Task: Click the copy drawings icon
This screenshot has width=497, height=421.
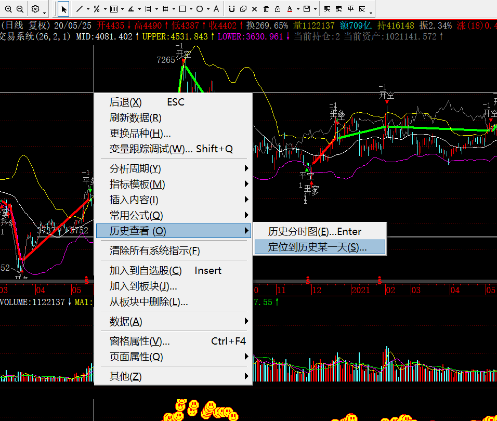Action: pos(243,9)
